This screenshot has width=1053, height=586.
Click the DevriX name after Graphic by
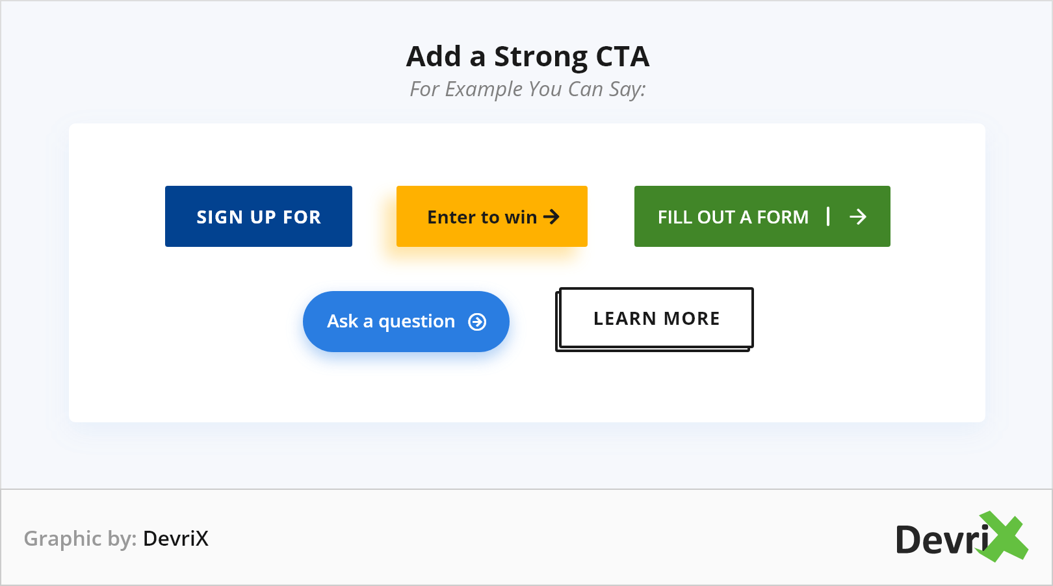(175, 539)
